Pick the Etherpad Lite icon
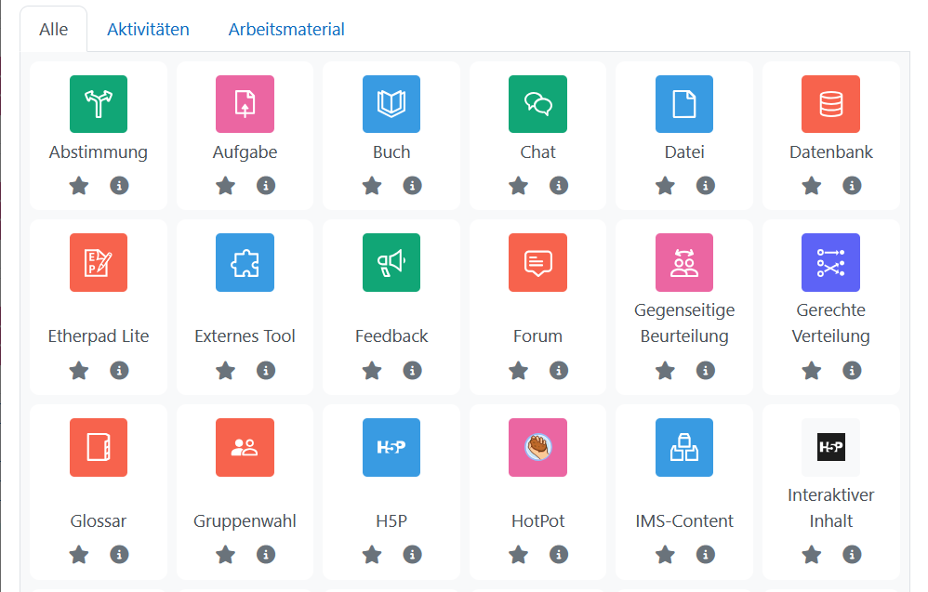Screen dimensions: 928x592 (98, 262)
